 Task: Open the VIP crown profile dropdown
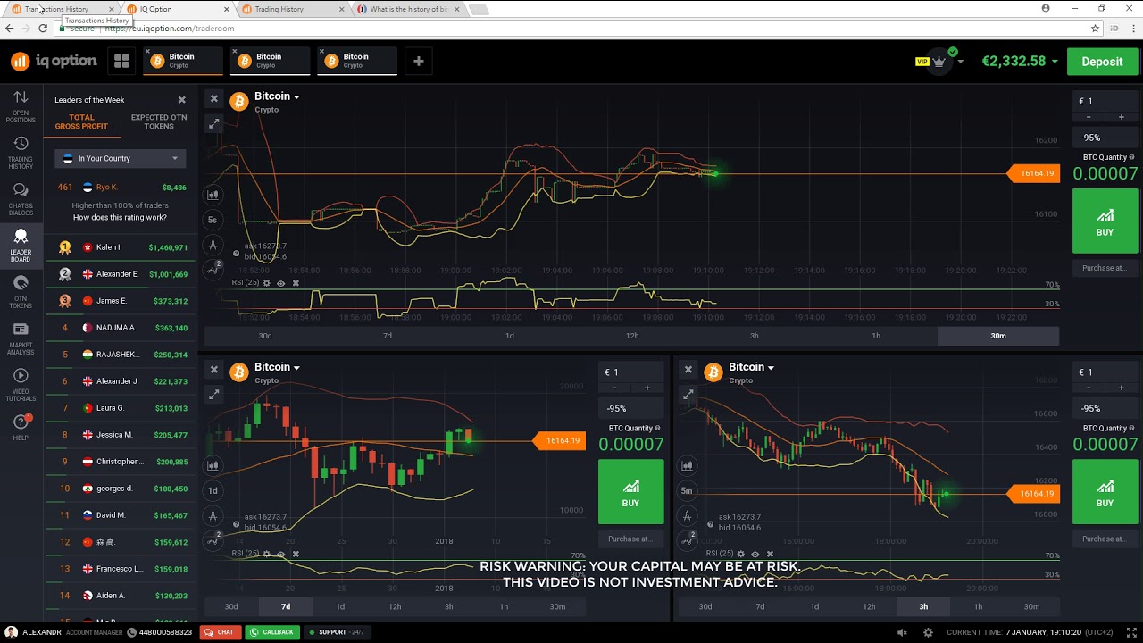coord(939,62)
